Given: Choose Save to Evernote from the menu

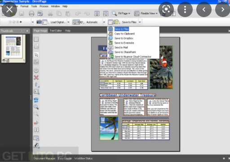Looking at the screenshot, I should 133,43.
